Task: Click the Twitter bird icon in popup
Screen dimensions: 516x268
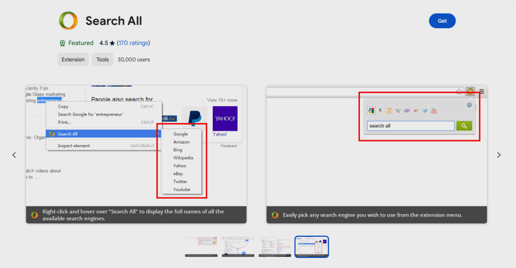Action: 425,111
